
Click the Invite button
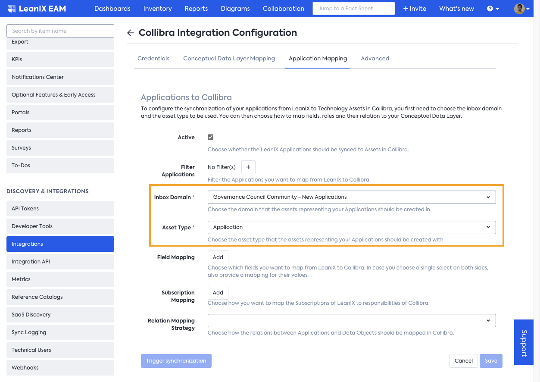415,9
